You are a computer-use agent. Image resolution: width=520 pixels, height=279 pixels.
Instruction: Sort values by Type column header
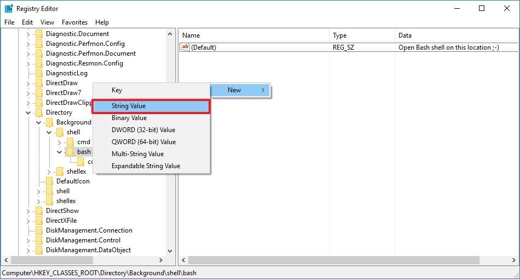pos(362,35)
